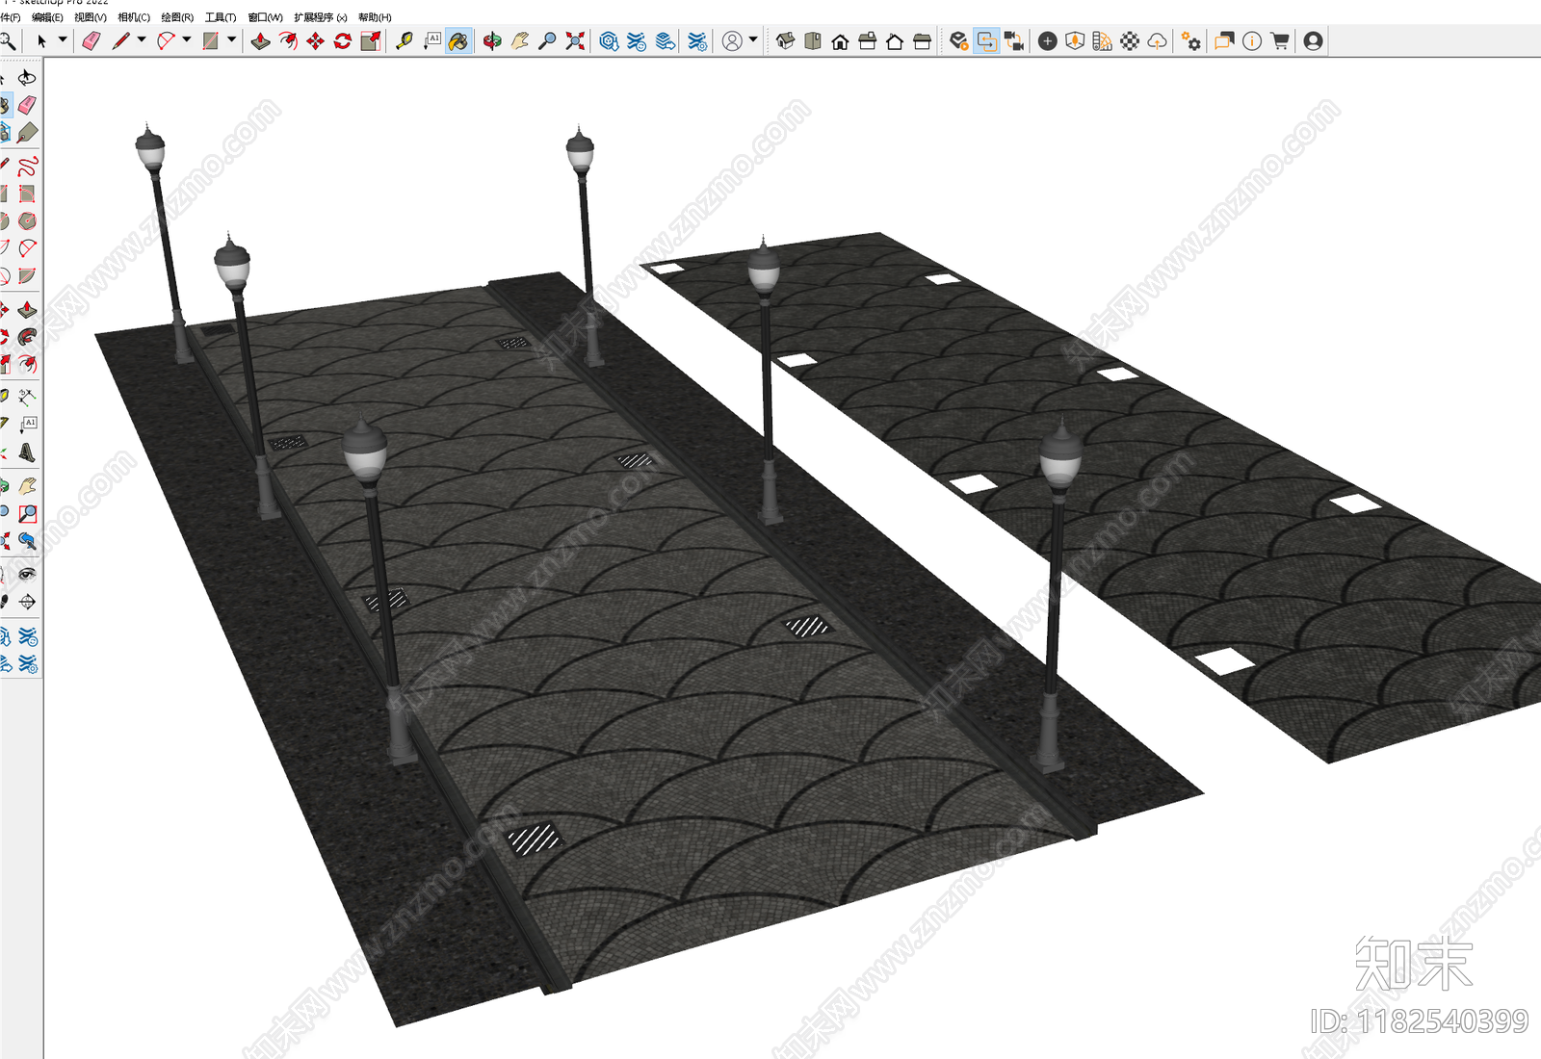Click Zoom Extents in top toolbar
This screenshot has width=1541, height=1059.
point(575,40)
